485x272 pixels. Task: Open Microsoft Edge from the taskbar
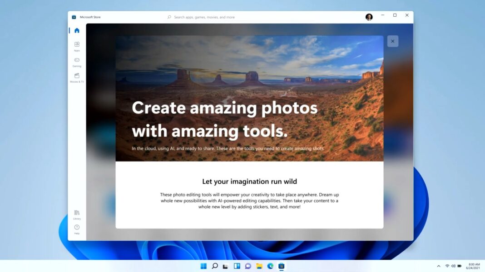[270, 266]
